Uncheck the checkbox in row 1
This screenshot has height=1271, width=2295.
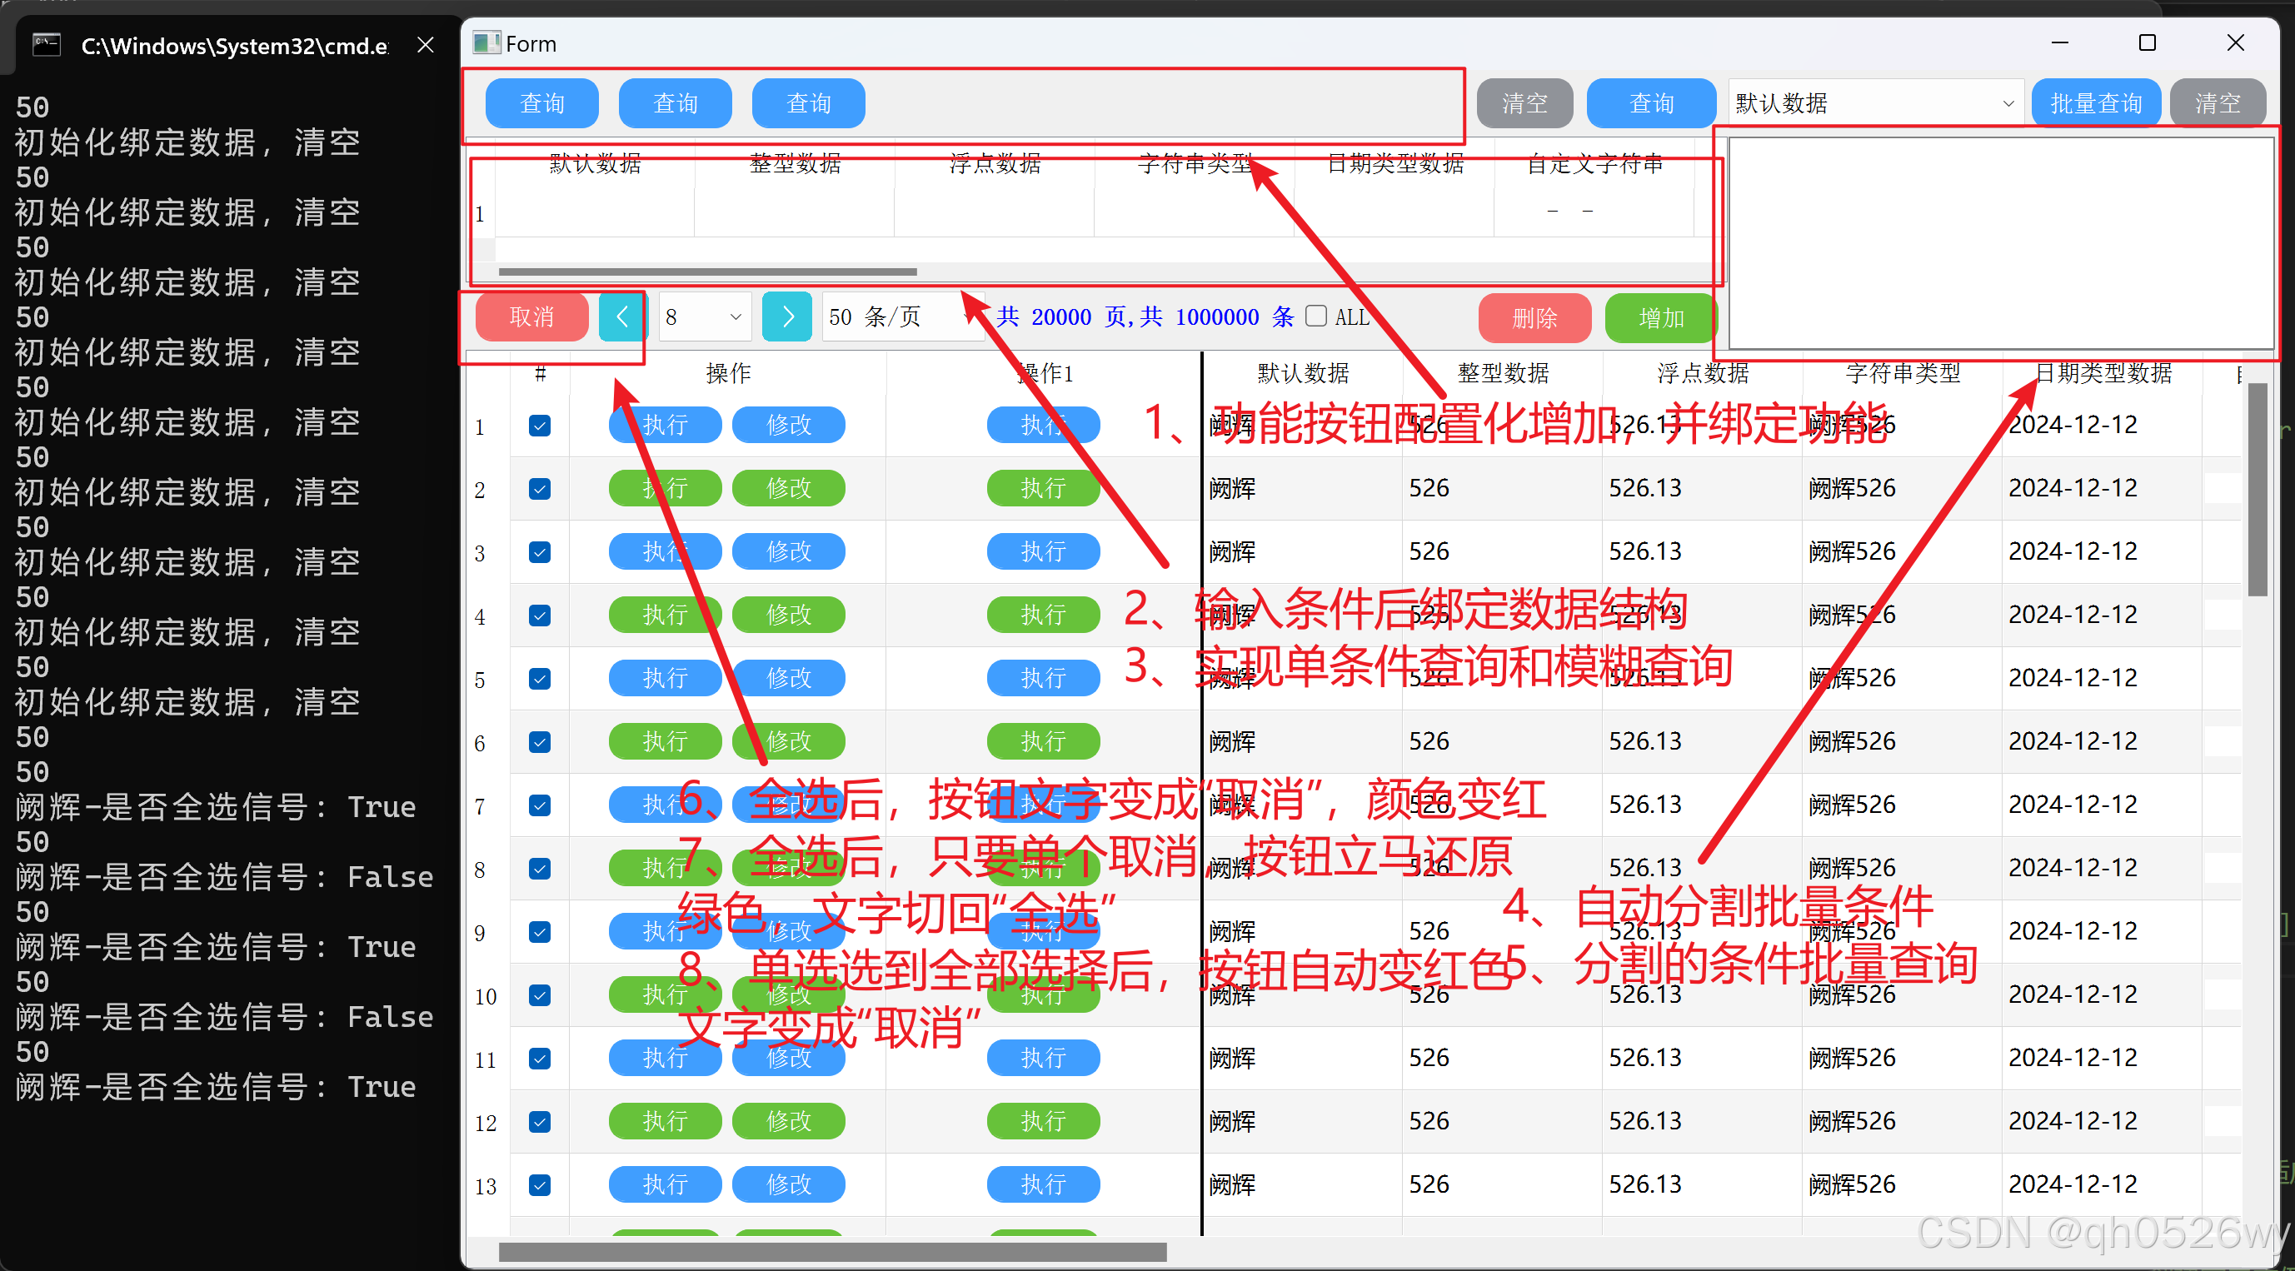[x=540, y=426]
